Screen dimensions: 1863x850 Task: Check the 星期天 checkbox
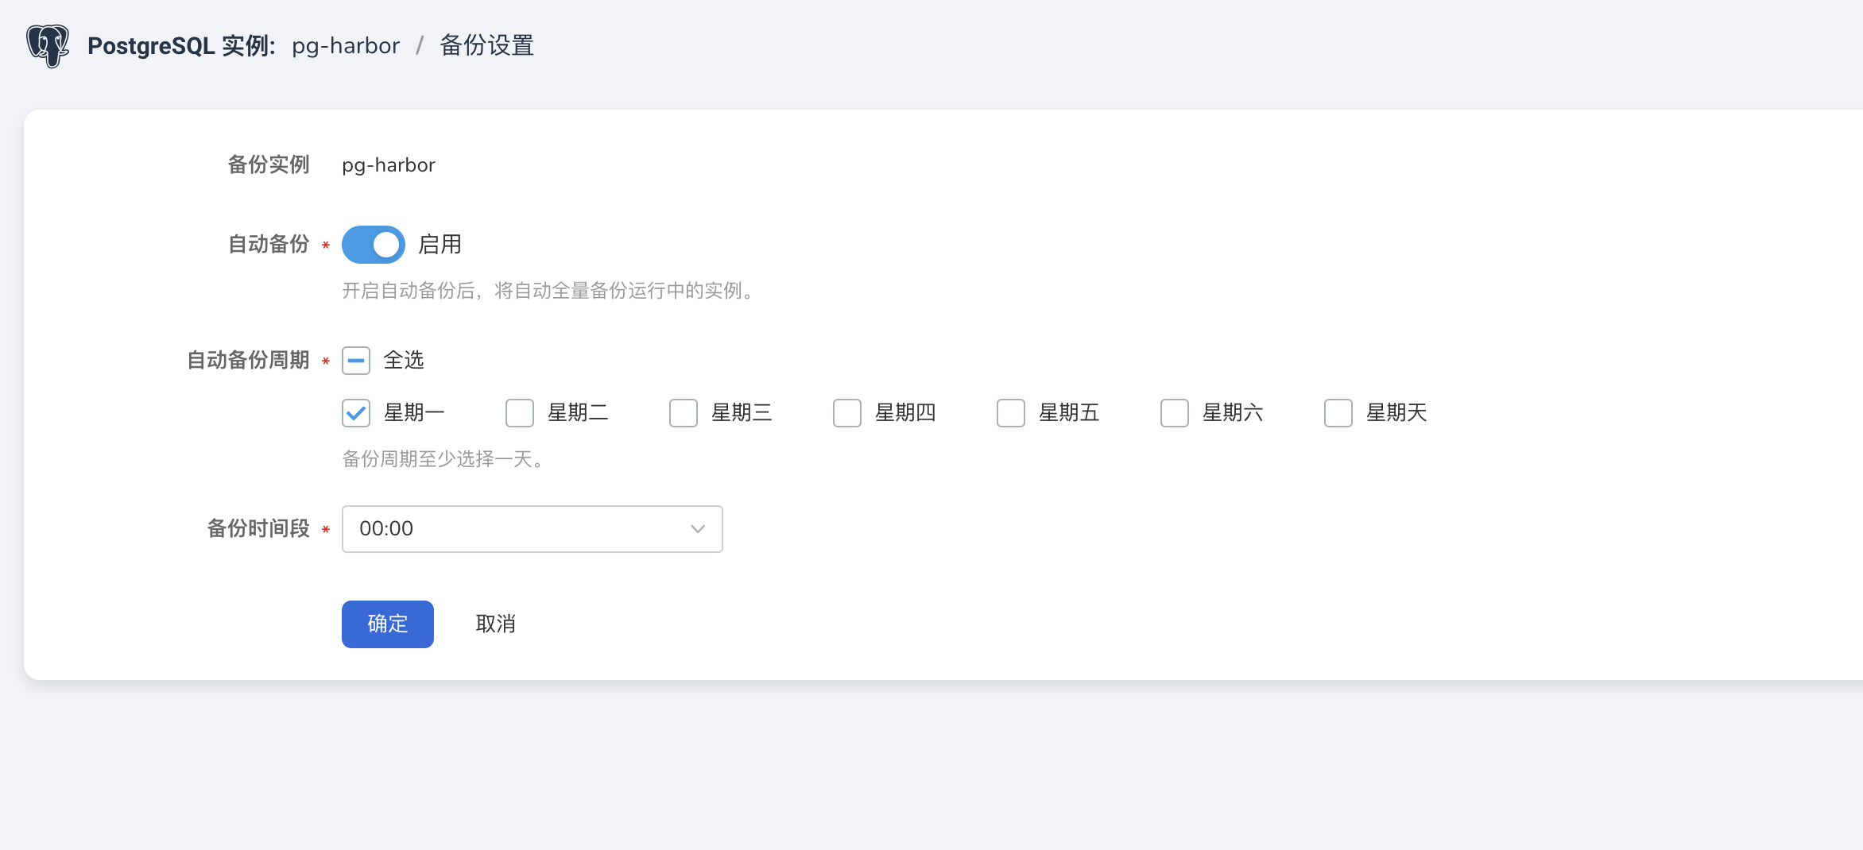pos(1338,412)
